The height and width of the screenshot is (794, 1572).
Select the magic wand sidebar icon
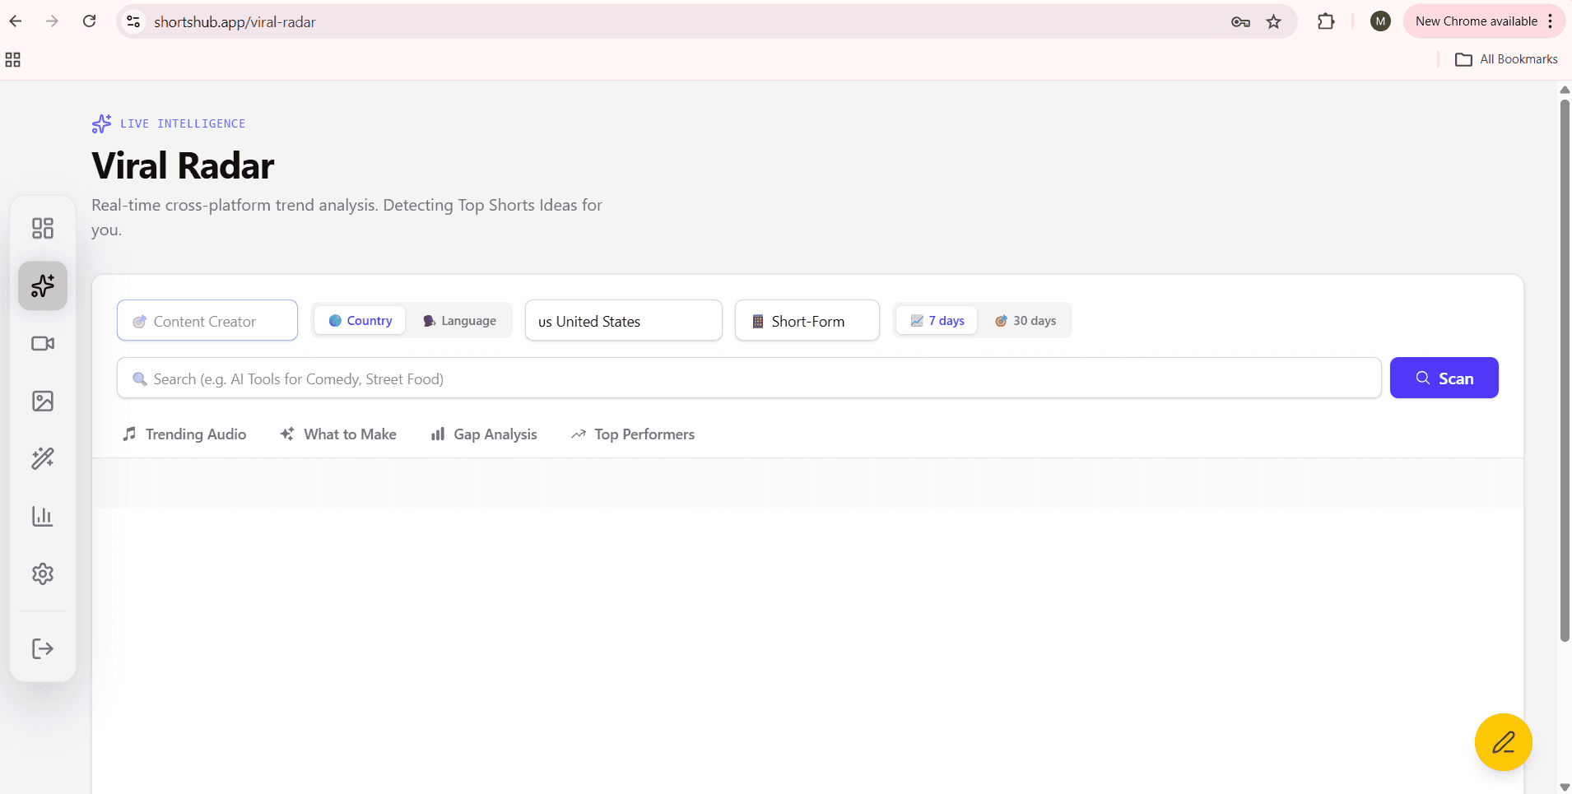(x=43, y=458)
